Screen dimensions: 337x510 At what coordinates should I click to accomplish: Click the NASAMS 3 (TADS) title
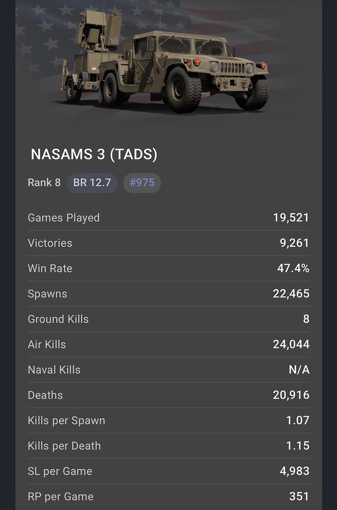[x=94, y=155]
